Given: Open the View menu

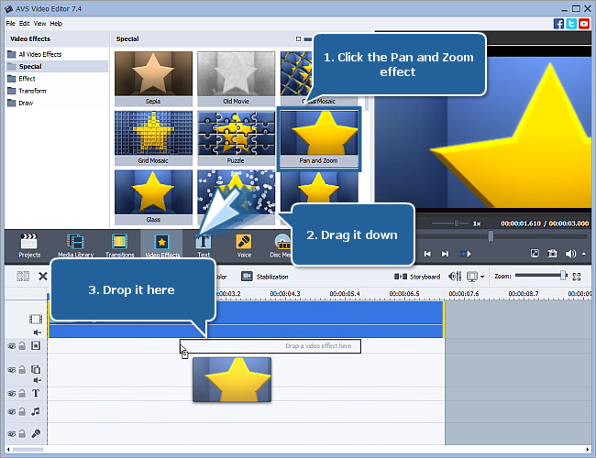Looking at the screenshot, I should pos(39,24).
